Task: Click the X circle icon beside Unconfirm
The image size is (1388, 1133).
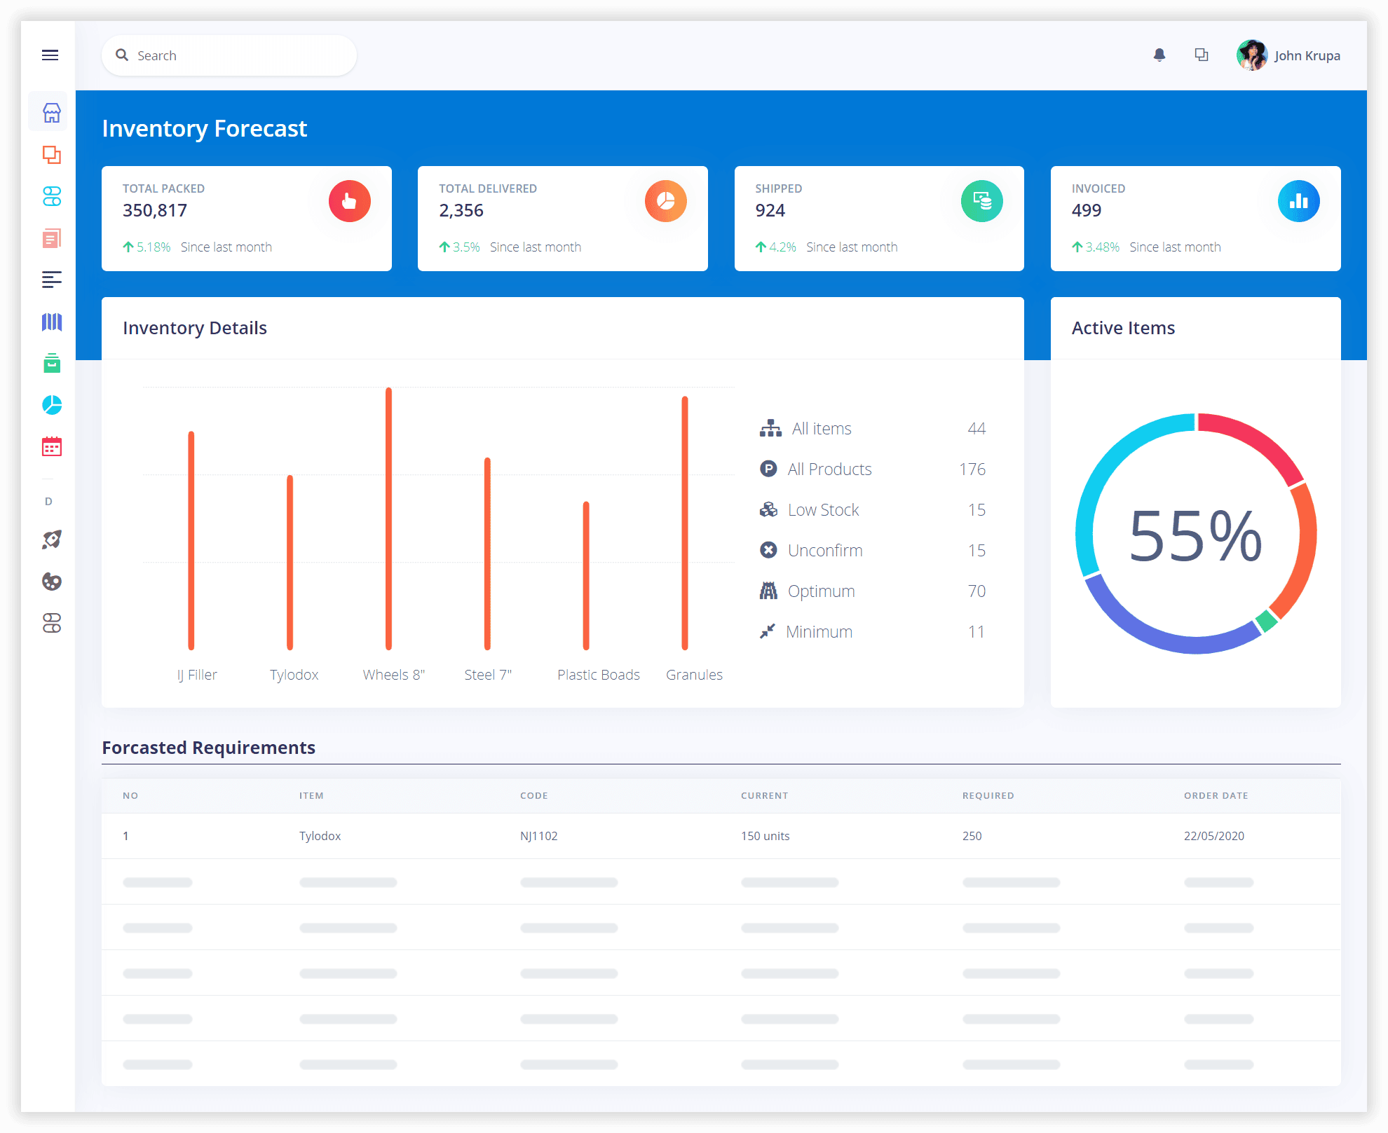Action: pos(768,550)
